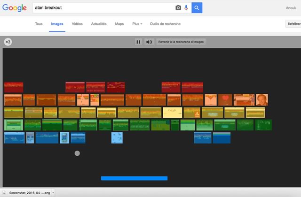
Task: Open download item options arrow
Action: [53, 192]
